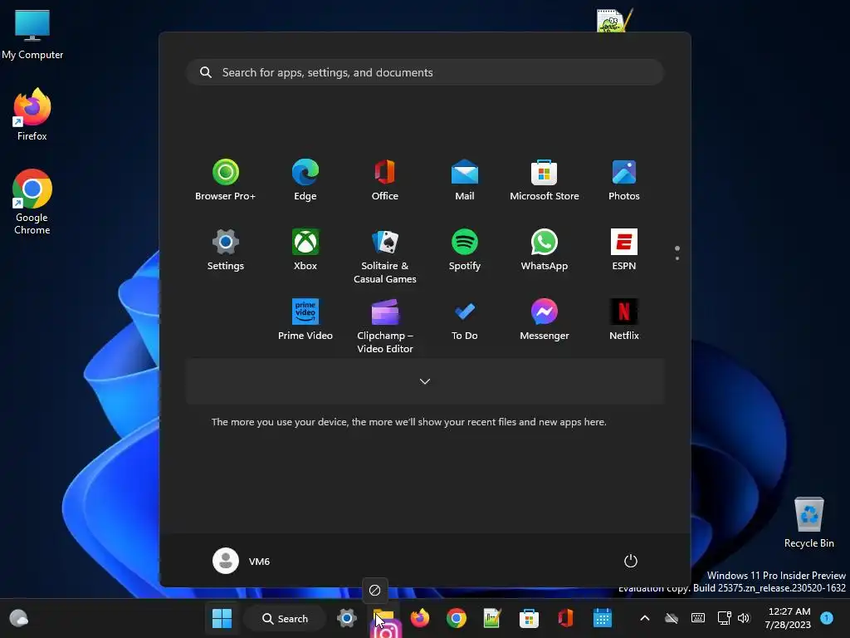
Task: Open Office icon on the taskbar
Action: (565, 618)
